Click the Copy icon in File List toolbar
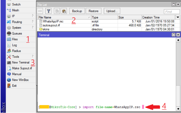181x113 pixels. click(x=57, y=11)
